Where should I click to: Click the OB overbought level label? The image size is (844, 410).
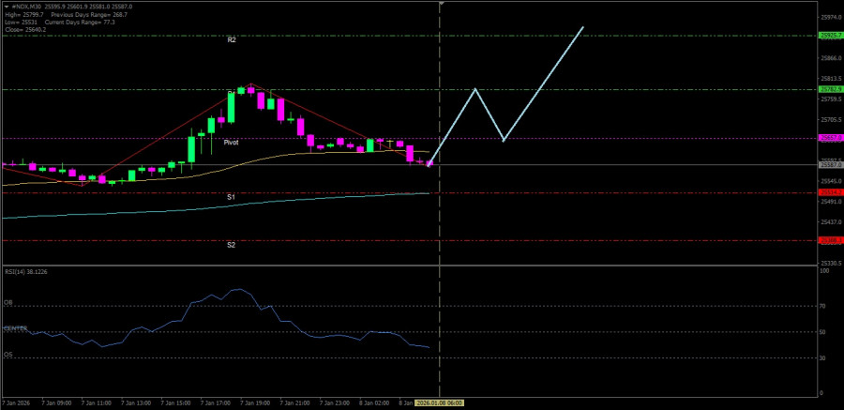pyautogui.click(x=8, y=303)
